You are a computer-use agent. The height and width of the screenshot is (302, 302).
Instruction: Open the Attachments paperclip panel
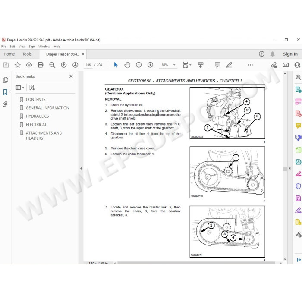click(x=5, y=104)
